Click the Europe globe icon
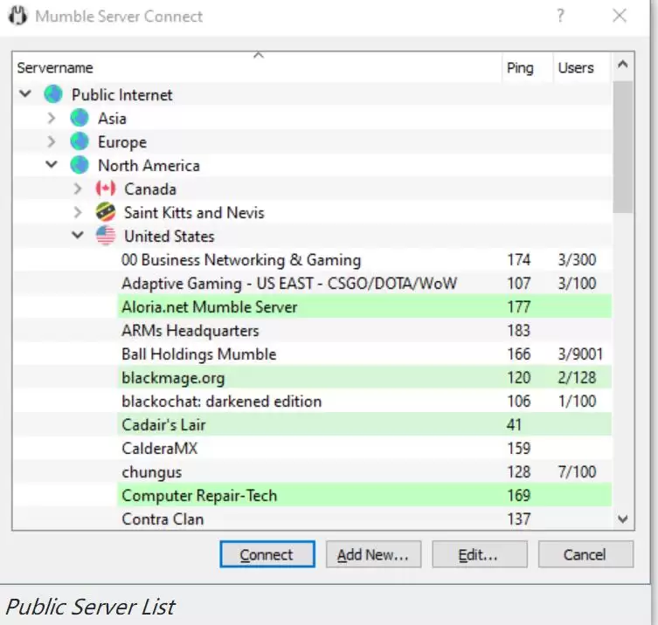The width and height of the screenshot is (658, 625). [80, 141]
